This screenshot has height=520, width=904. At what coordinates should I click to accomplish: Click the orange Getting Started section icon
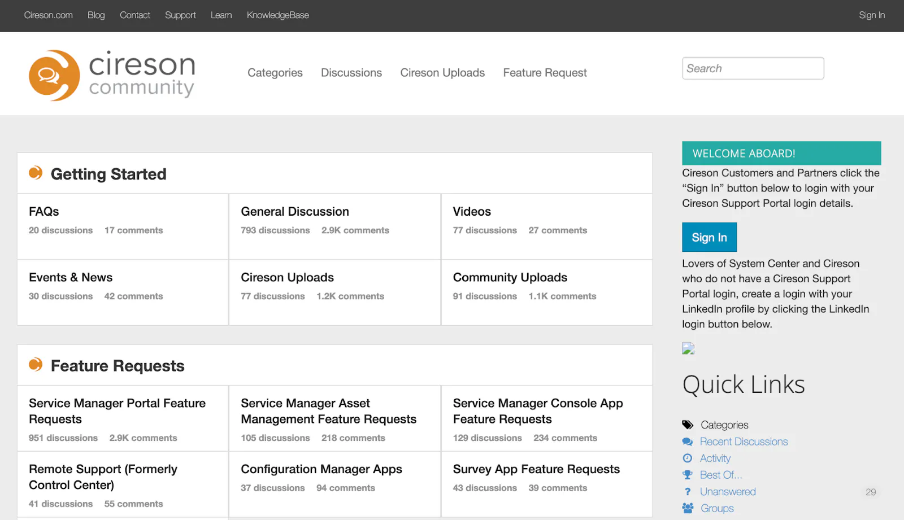[36, 173]
